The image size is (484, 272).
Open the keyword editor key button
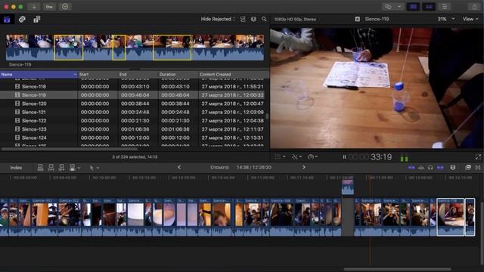[x=49, y=7]
